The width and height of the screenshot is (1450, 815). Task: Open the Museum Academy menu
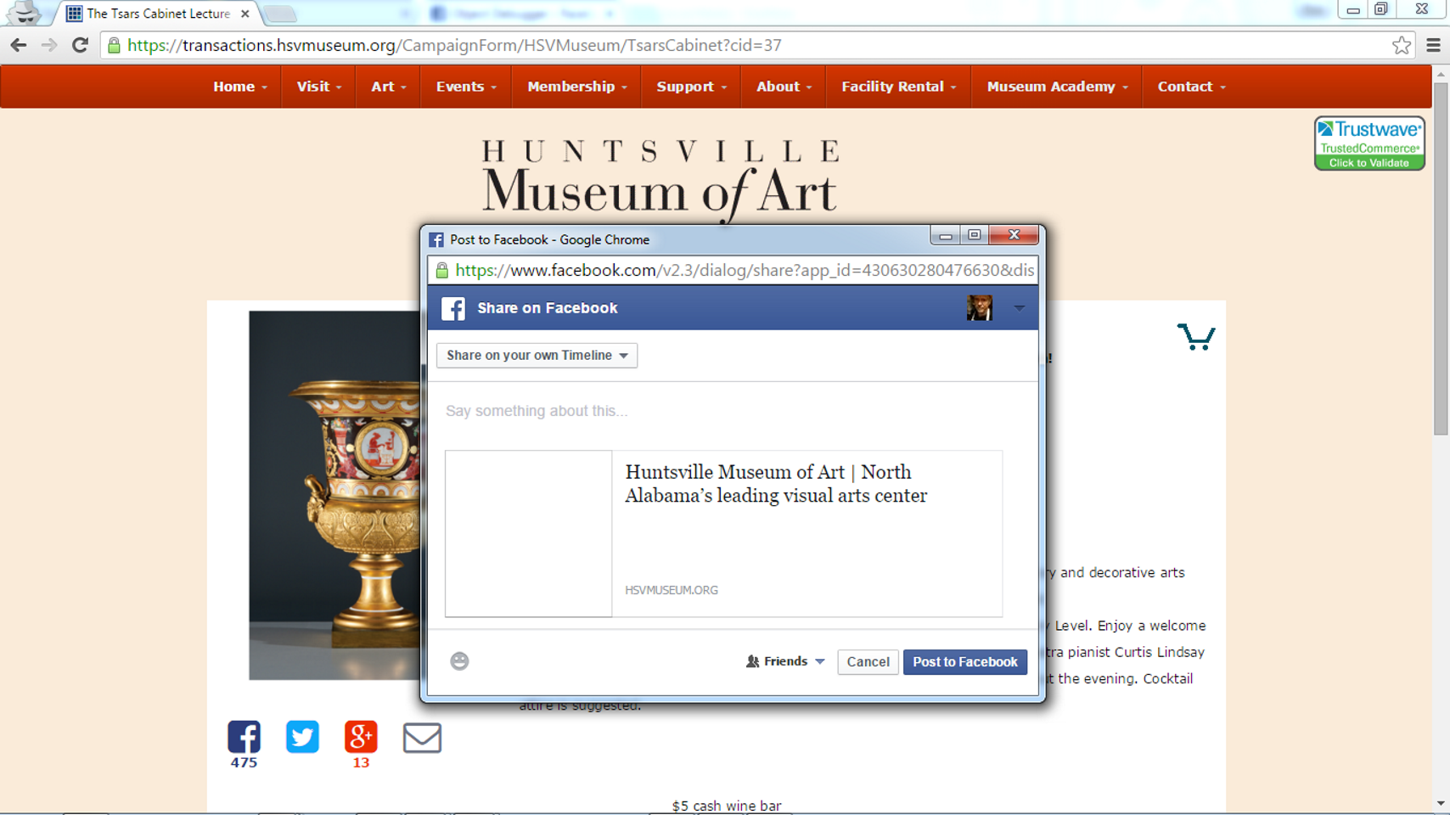click(1058, 87)
